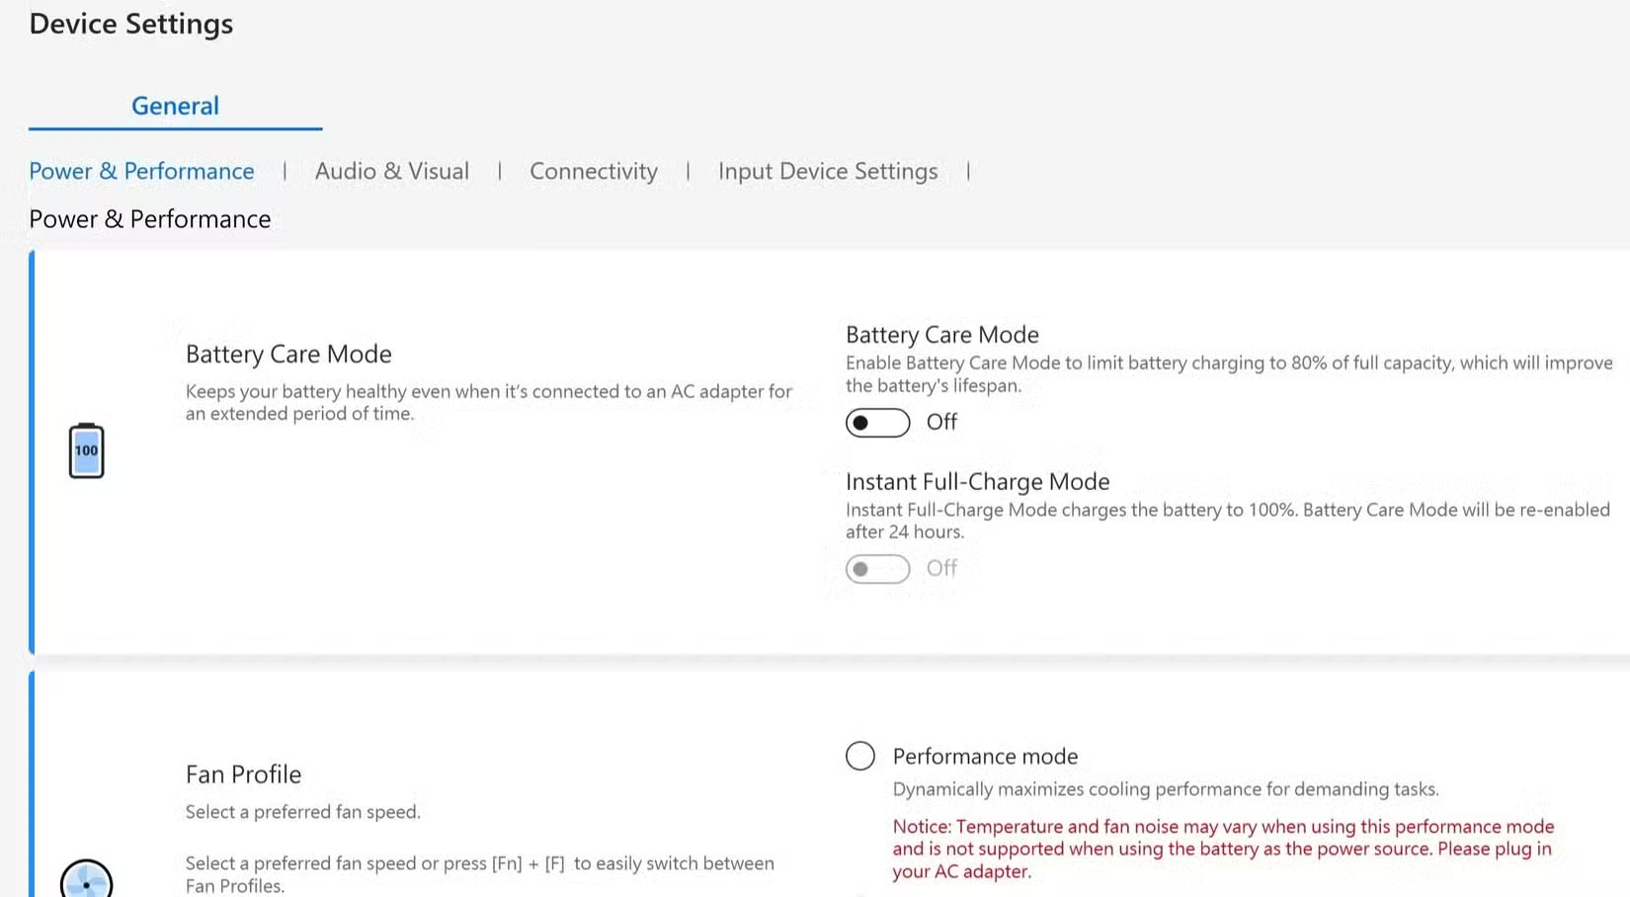Screen dimensions: 1630x897
Task: Click the Battery Care Mode heading
Action: point(287,353)
